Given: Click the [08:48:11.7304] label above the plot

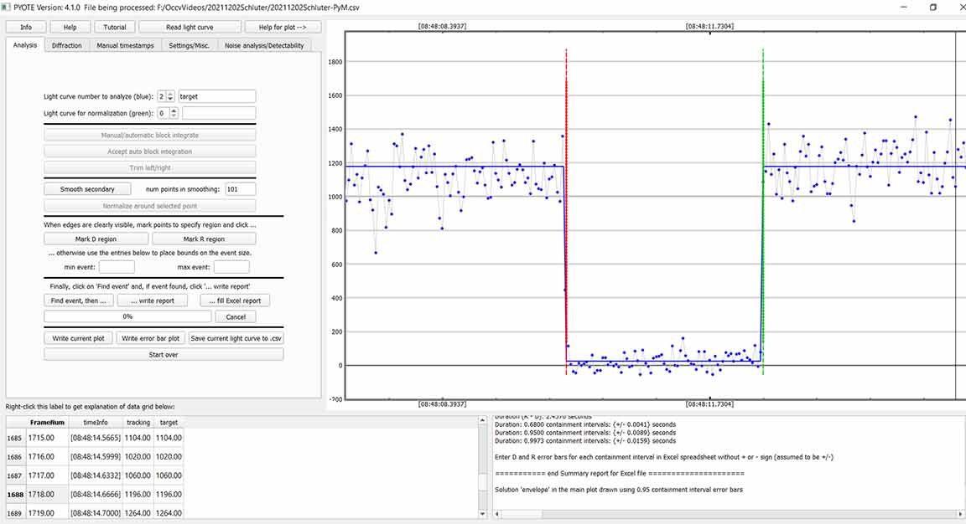Looking at the screenshot, I should click(x=709, y=27).
